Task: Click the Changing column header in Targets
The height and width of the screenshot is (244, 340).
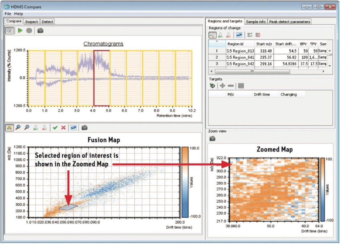Action: coord(292,94)
